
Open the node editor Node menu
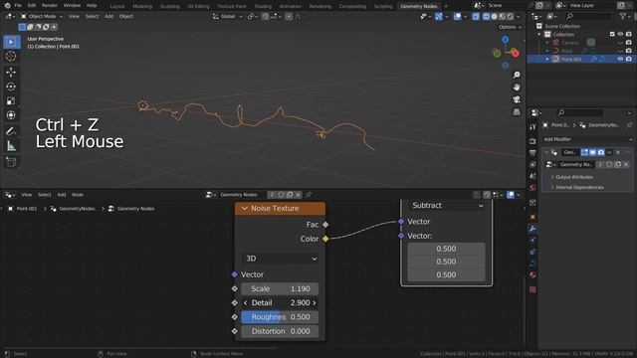(78, 195)
